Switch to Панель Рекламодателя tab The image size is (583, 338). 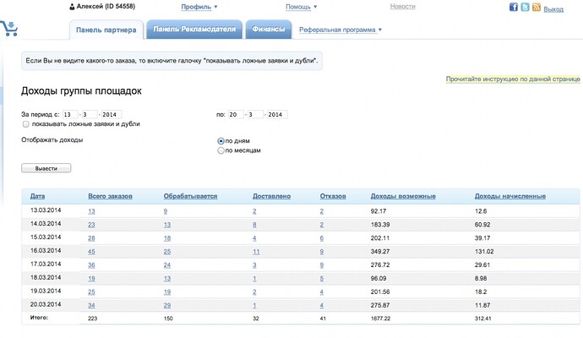tap(194, 29)
